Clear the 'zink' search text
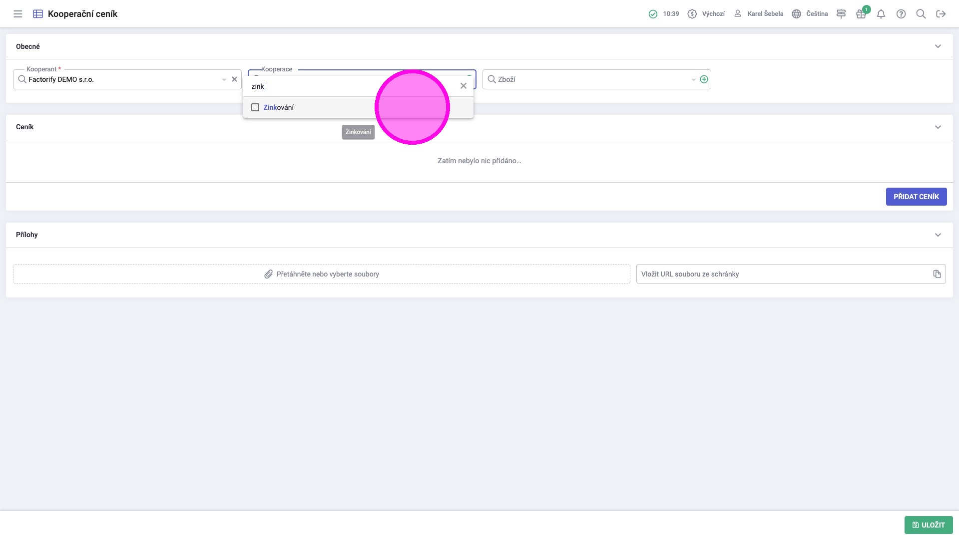959x539 pixels. (464, 86)
